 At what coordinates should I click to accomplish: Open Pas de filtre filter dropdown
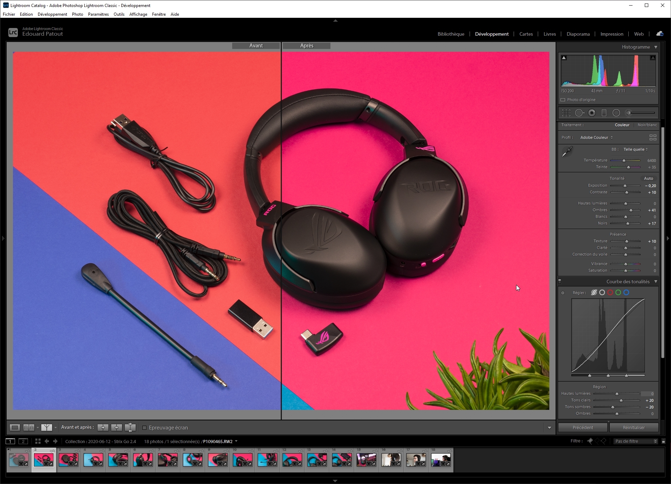pos(636,441)
